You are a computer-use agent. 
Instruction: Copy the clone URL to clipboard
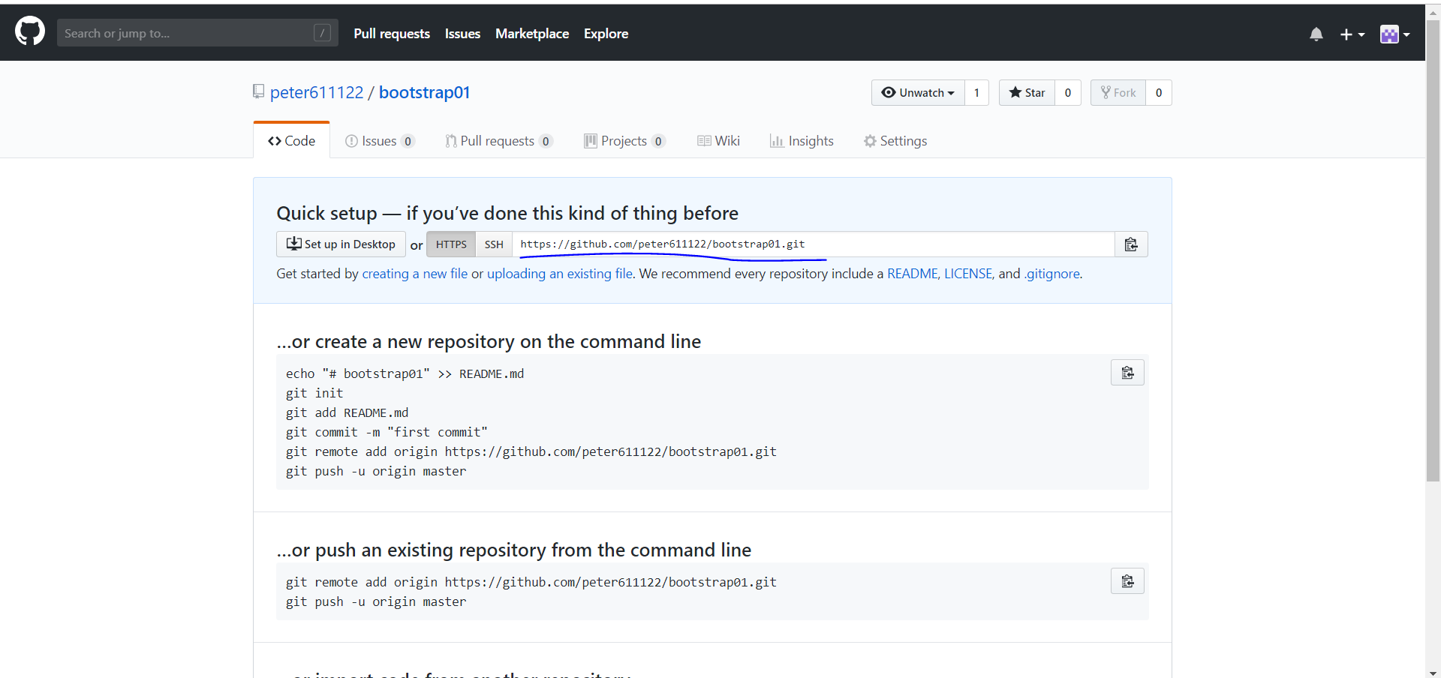1131,244
